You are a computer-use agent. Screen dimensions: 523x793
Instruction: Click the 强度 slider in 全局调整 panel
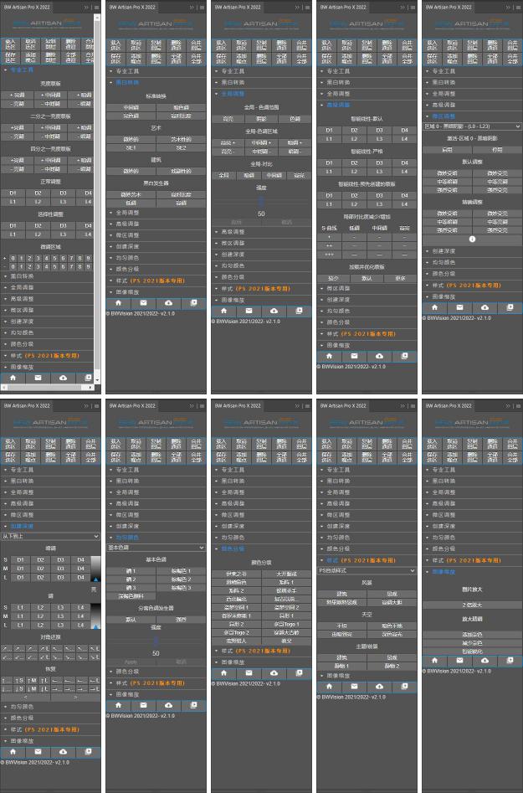tap(261, 202)
